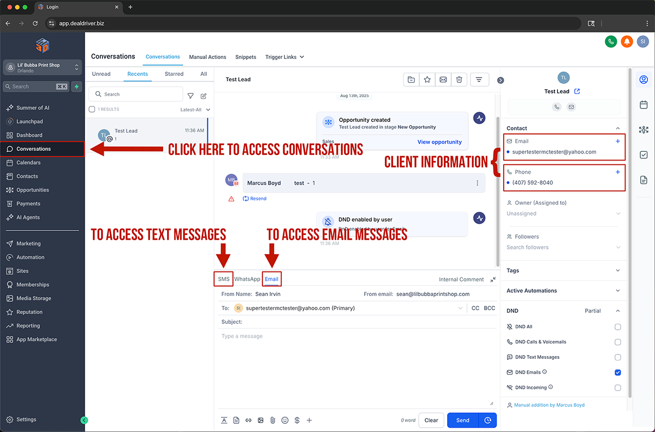655x432 pixels.
Task: Open the Lil' Bubba Print Shop switcher
Action: click(x=43, y=68)
